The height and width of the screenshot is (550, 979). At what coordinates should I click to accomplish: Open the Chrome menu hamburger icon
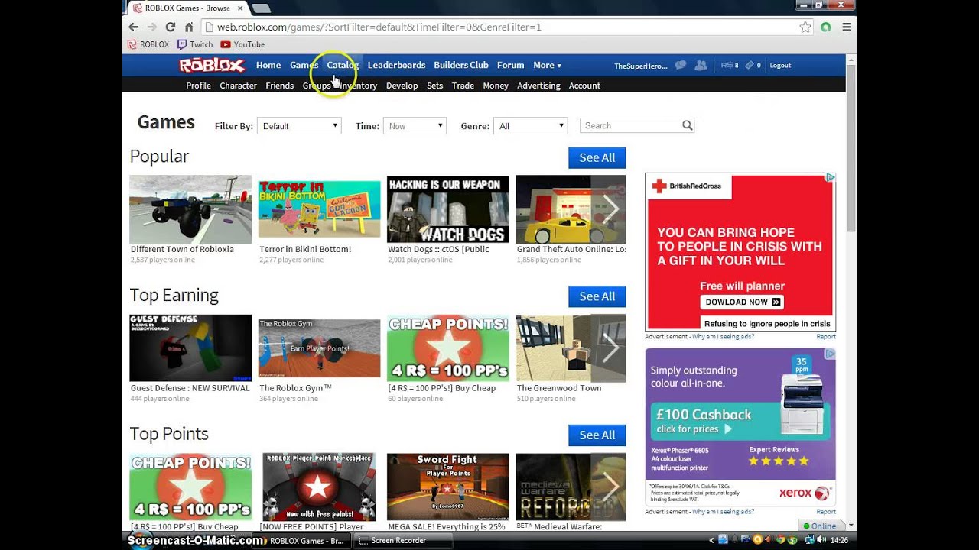click(x=847, y=27)
